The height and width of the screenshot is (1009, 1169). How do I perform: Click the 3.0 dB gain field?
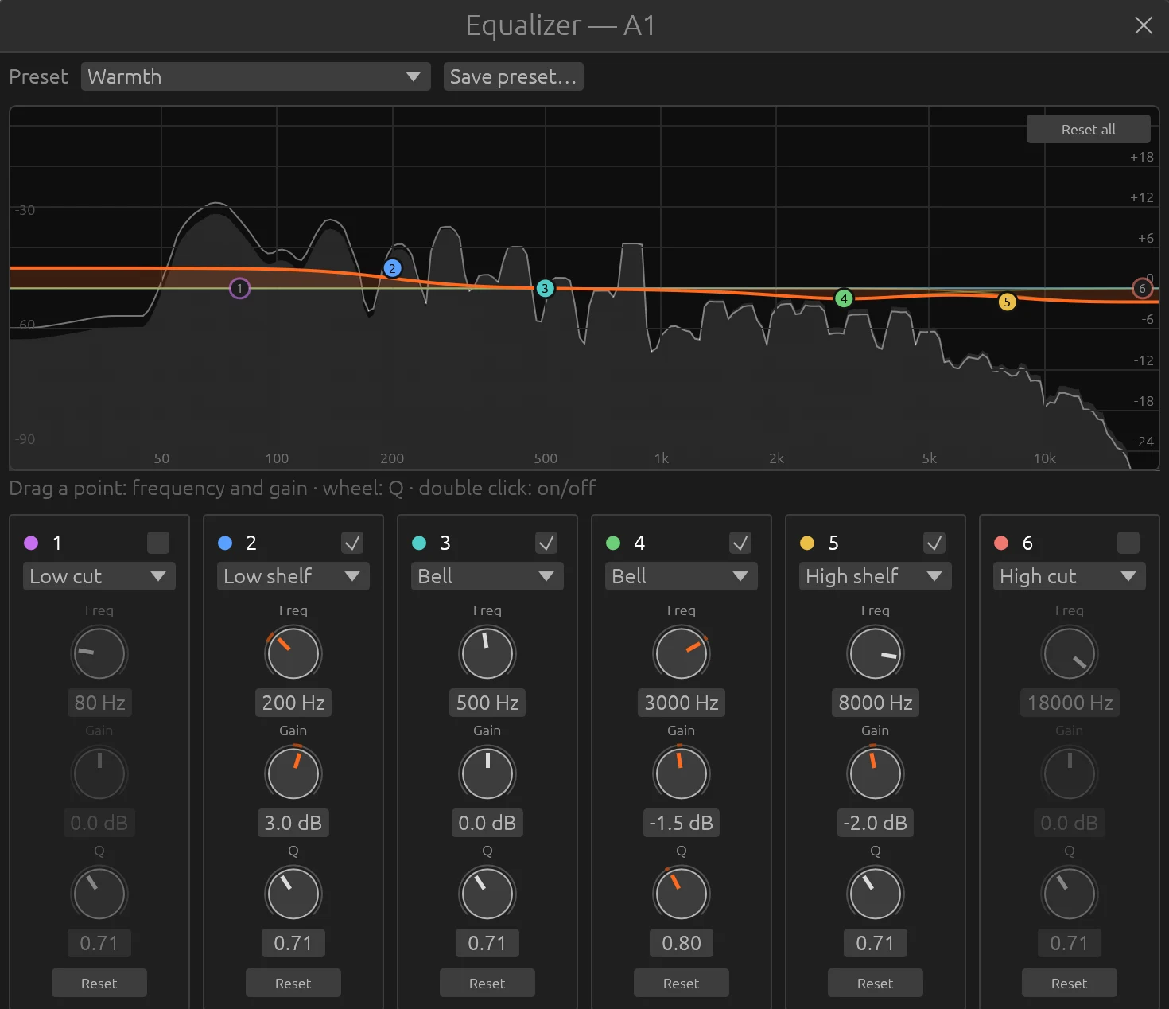[293, 823]
